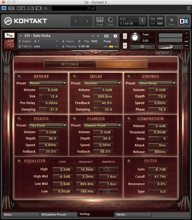Click the High Mid gain -6.5dB field

tap(63, 176)
